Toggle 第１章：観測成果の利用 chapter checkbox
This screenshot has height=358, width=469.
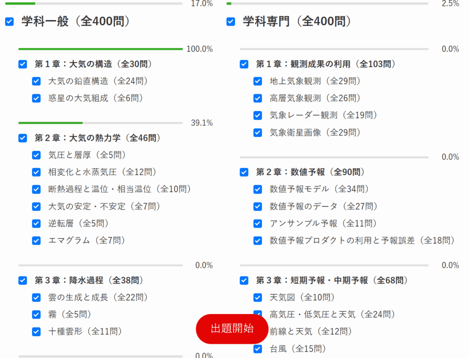(244, 64)
